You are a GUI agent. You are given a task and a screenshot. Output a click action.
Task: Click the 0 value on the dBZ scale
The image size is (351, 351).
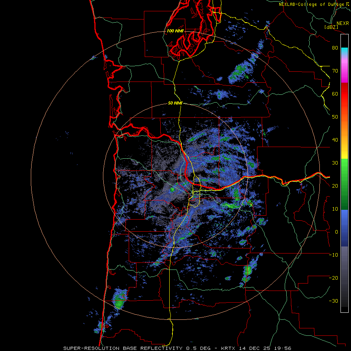click(x=337, y=232)
